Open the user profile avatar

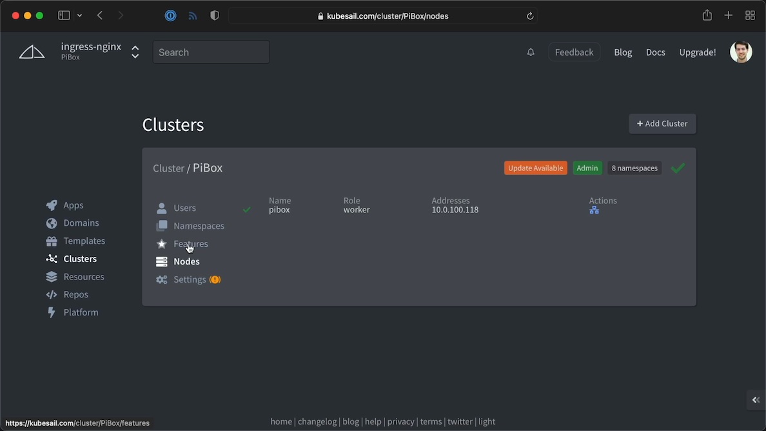741,52
